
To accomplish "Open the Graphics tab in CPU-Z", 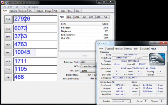I will [x=145, y=49].
